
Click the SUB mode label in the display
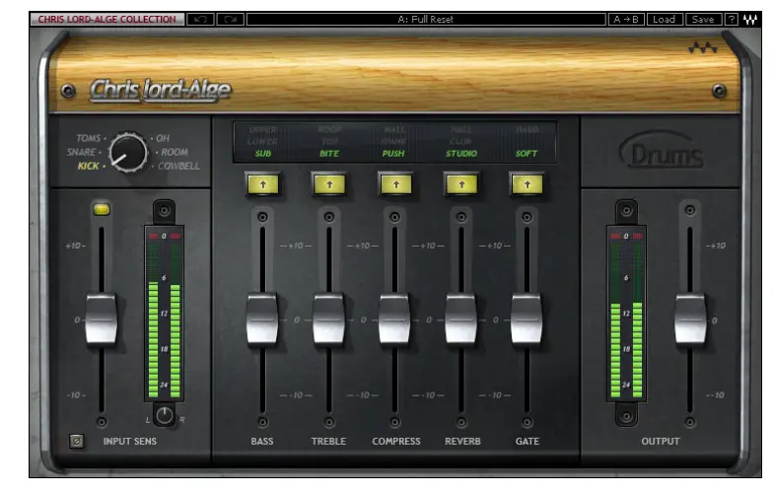click(x=263, y=154)
